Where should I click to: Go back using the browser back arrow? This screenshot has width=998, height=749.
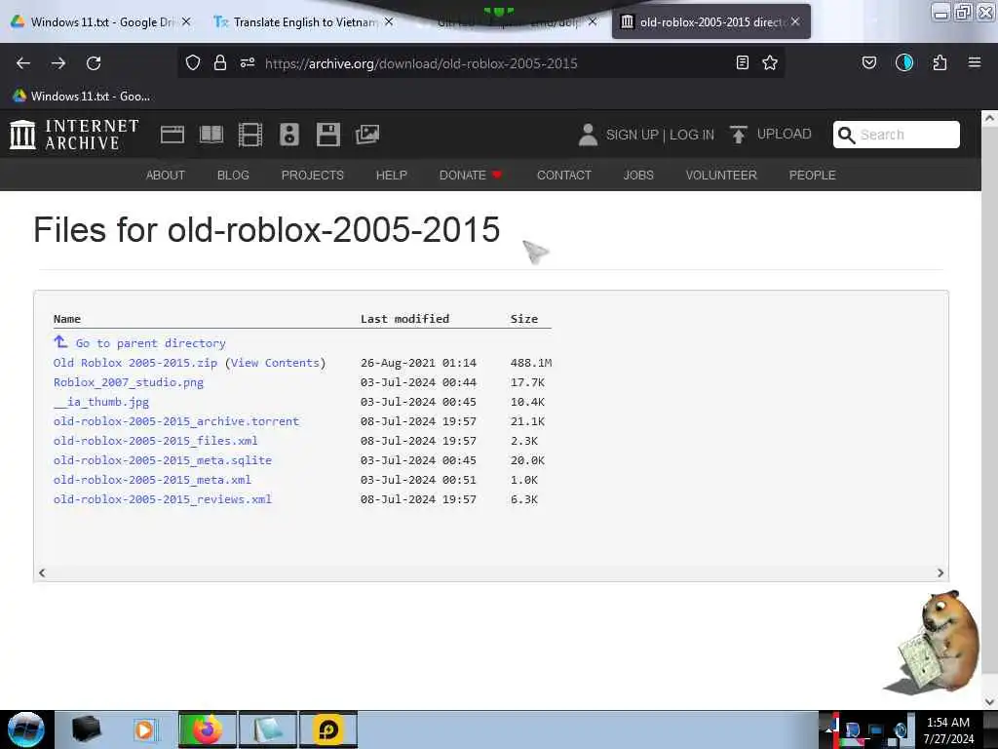23,63
